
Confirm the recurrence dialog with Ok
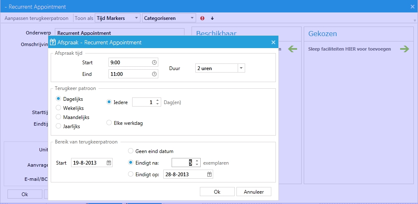217,192
